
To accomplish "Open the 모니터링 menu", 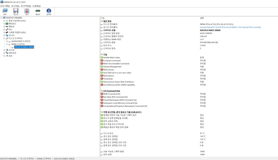I will (x=26, y=6).
